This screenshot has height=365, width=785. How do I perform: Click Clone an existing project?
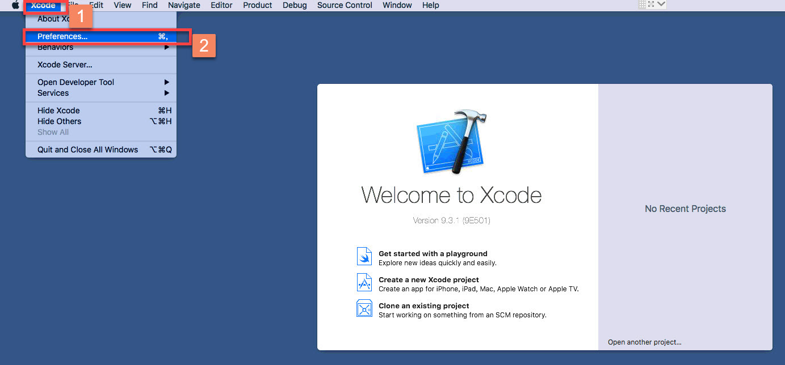(x=423, y=305)
